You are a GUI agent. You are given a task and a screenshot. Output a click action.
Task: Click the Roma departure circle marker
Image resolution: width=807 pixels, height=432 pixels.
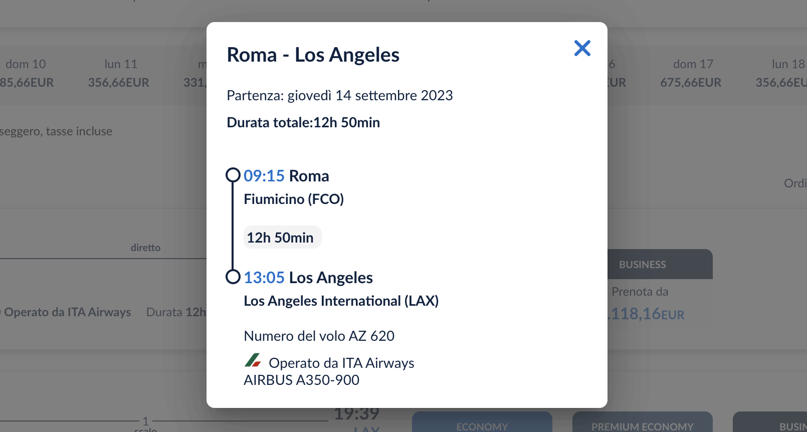233,175
